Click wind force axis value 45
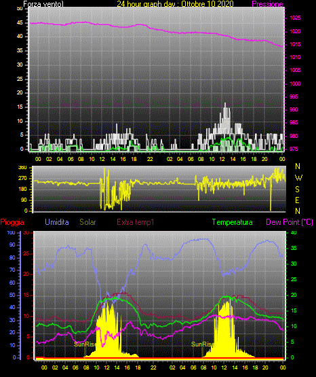This screenshot has width=316, height=377. 20,23
